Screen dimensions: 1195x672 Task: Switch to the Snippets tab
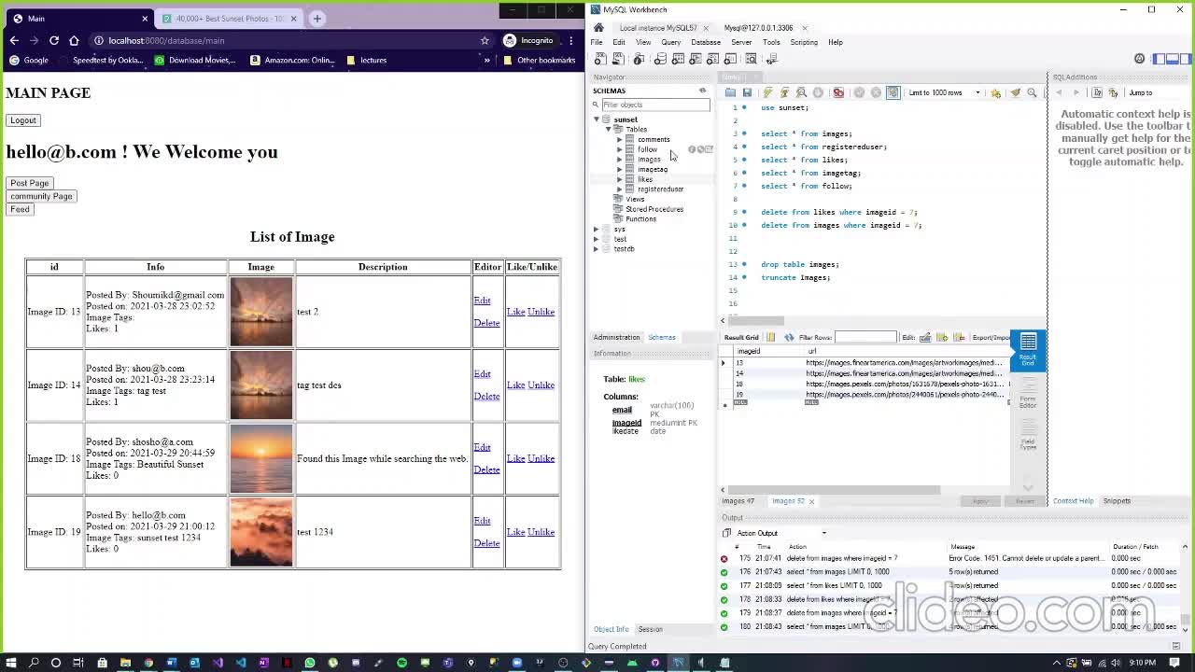(1117, 501)
